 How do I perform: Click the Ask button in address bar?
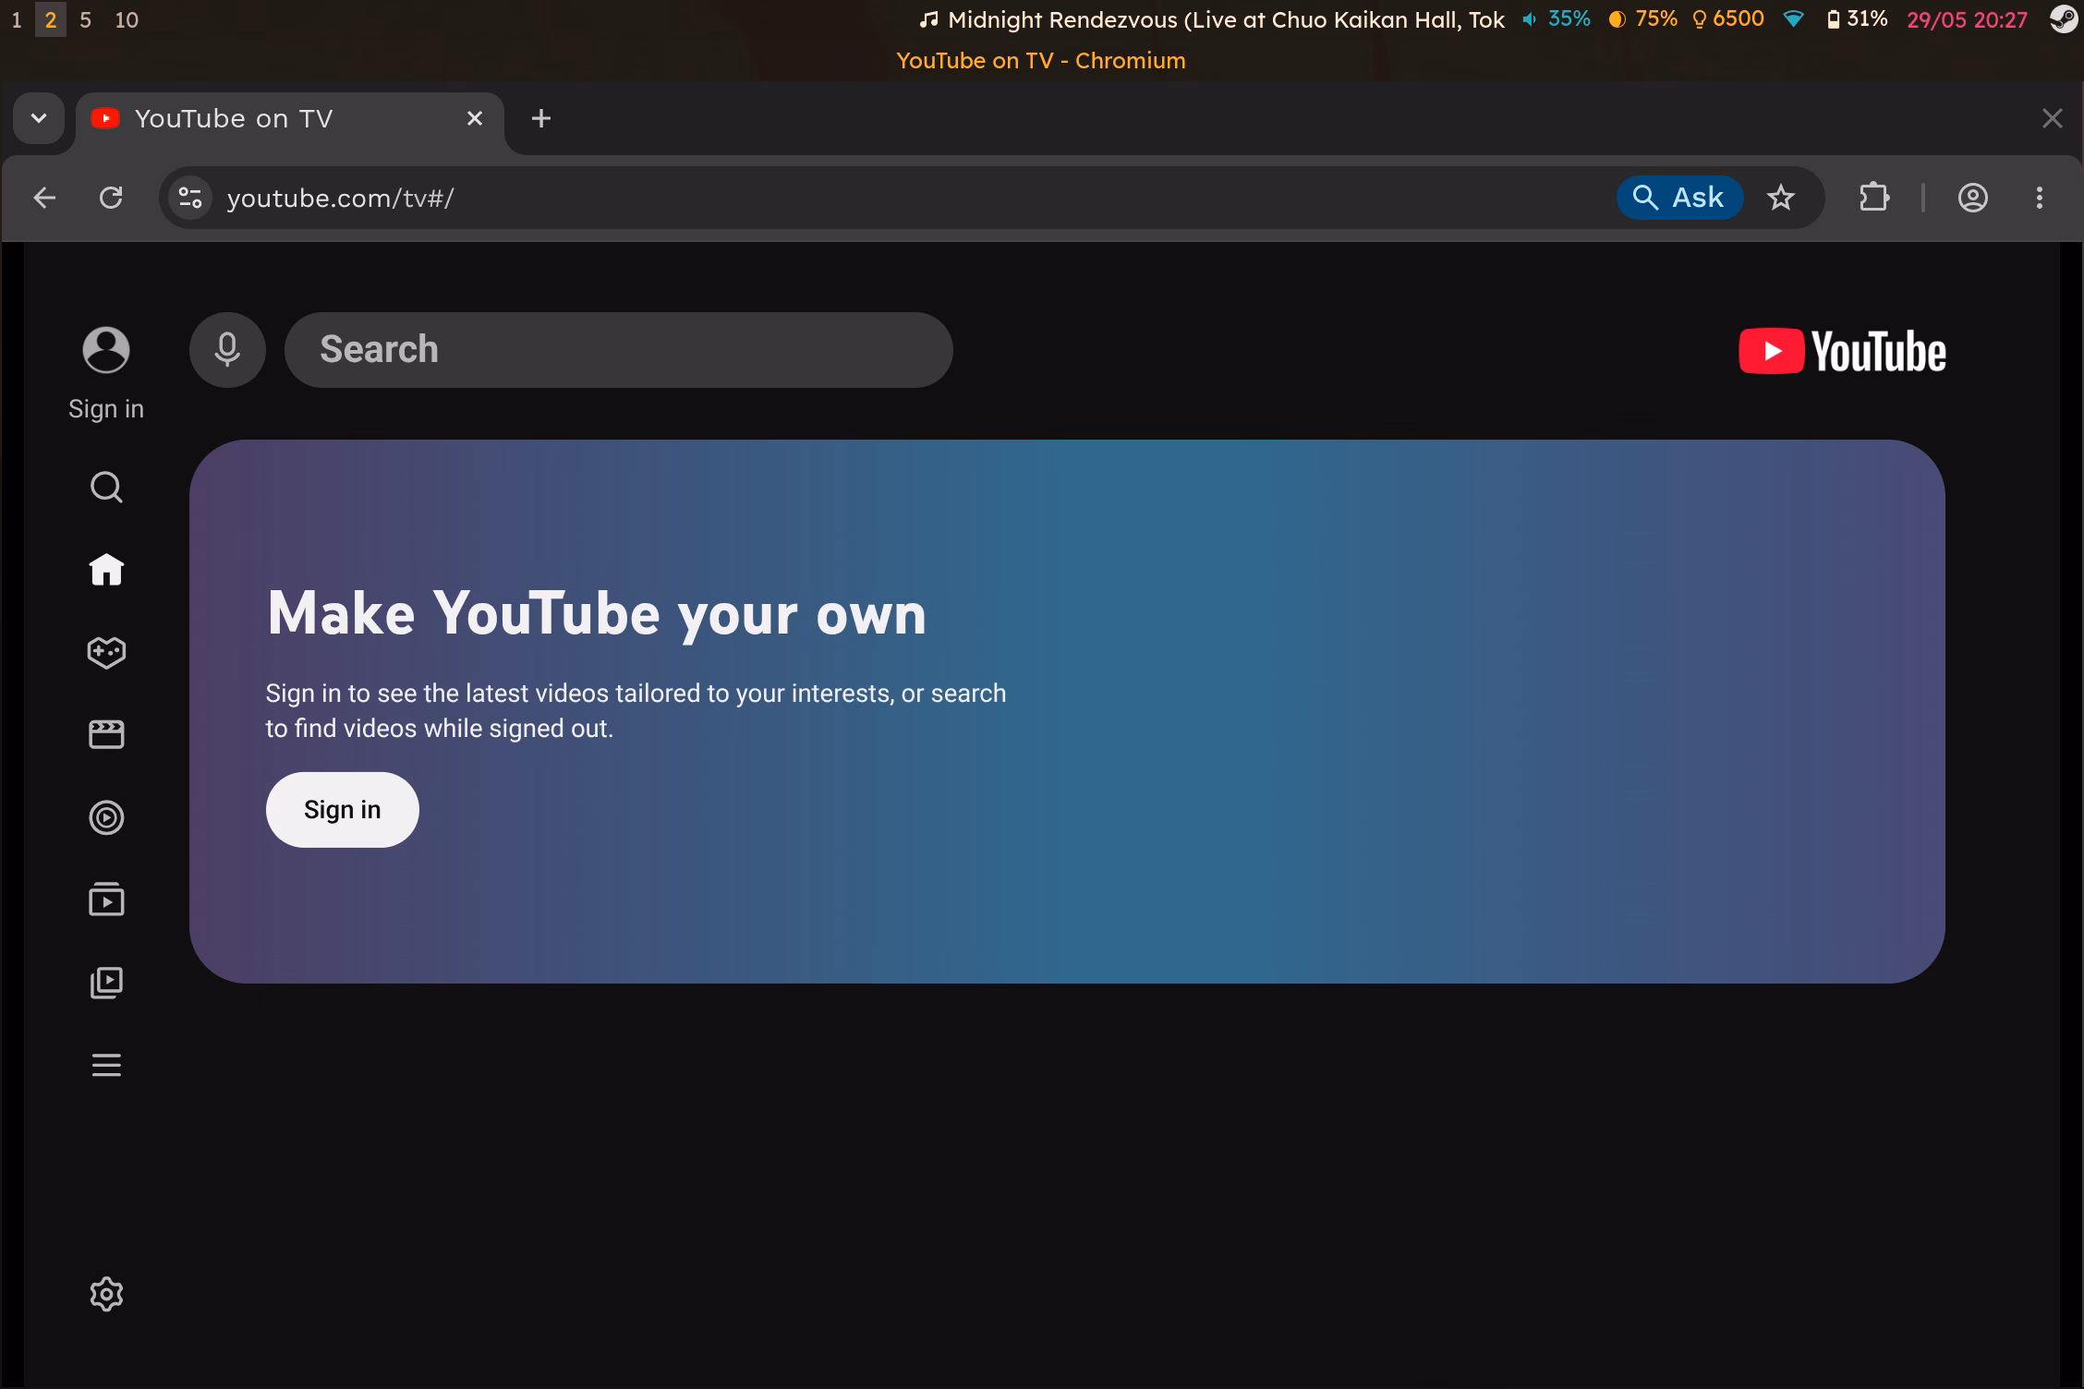[x=1679, y=198]
